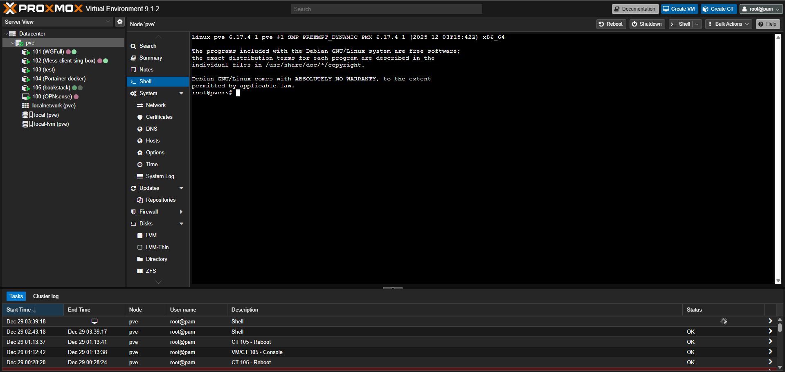Open LVM-Thin disks page

pos(158,247)
